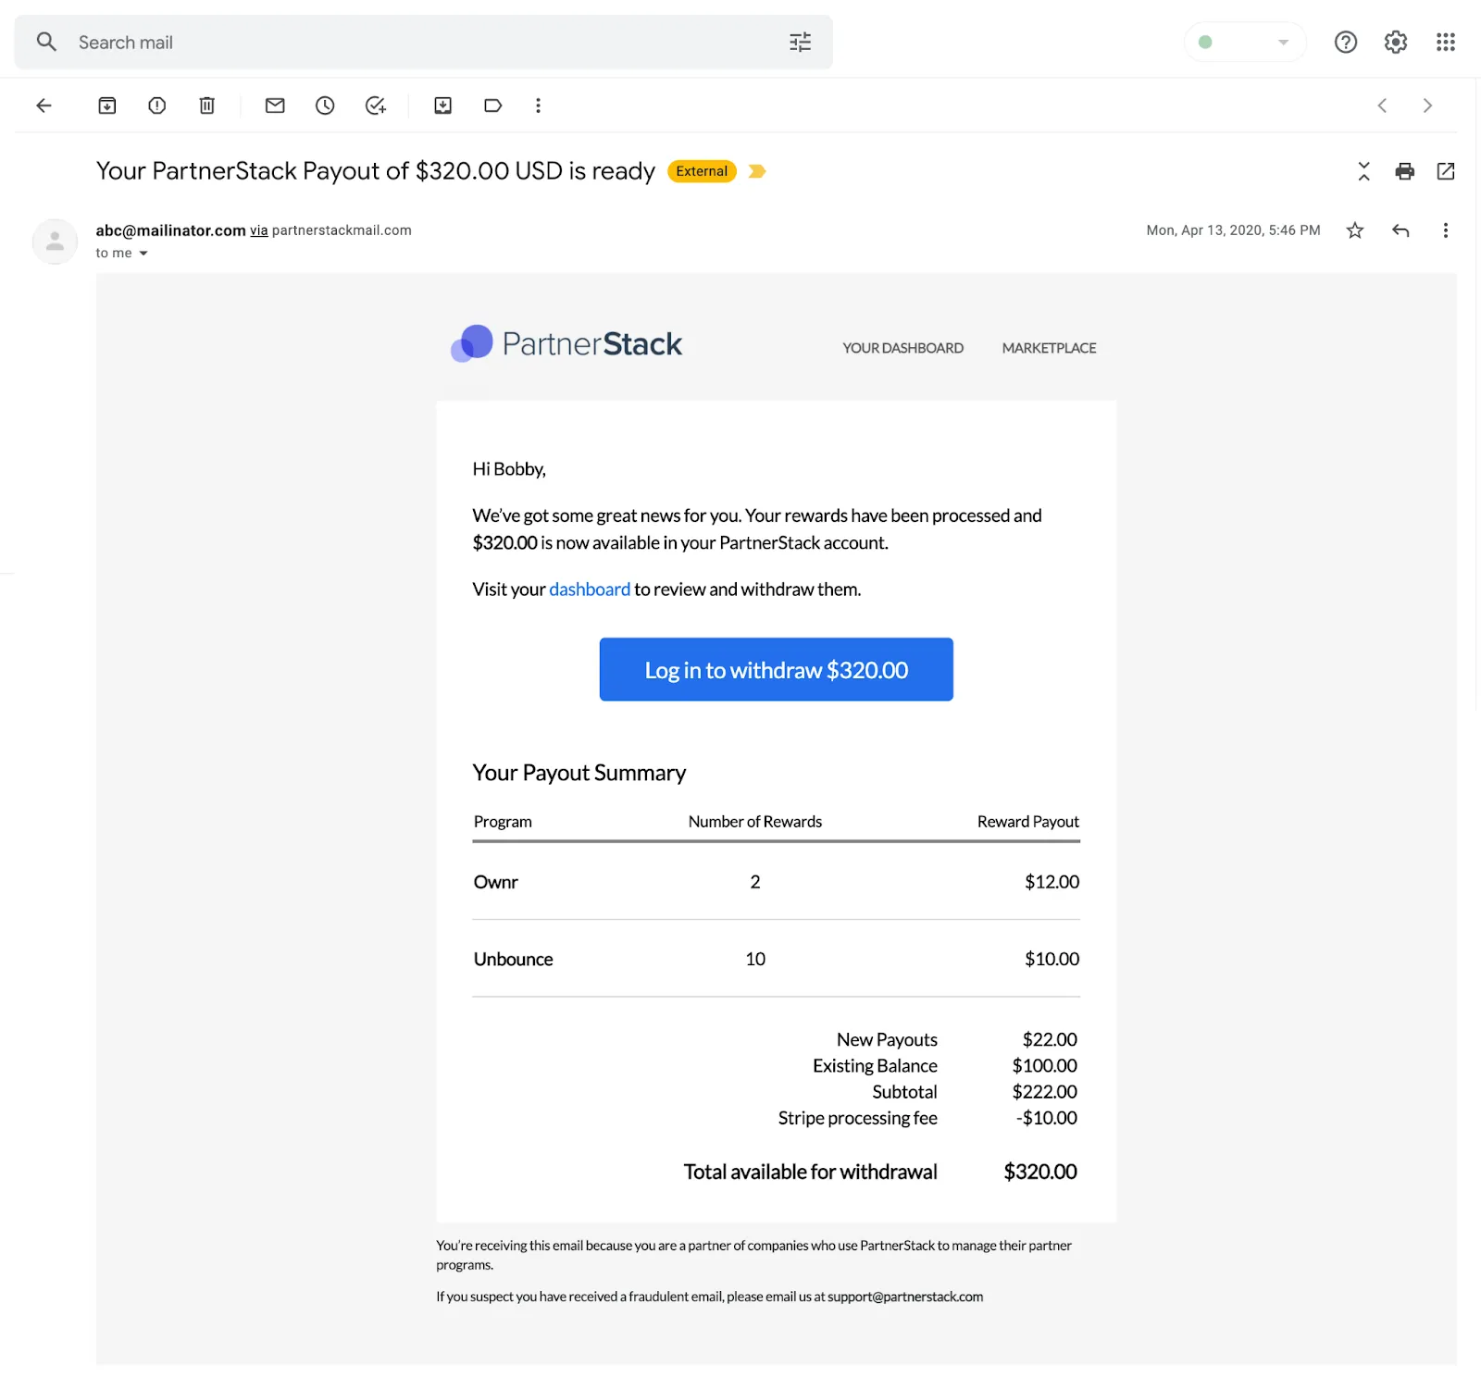1481x1390 pixels.
Task: Apply a label to this email
Action: (x=493, y=105)
